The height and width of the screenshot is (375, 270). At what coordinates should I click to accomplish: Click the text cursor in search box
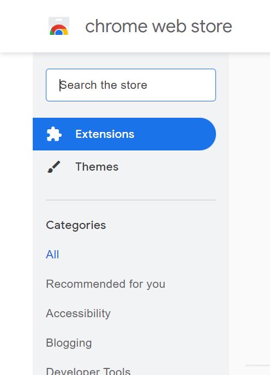[x=60, y=85]
